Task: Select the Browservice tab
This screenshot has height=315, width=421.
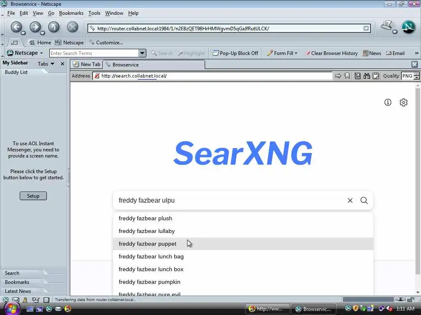Action: [x=154, y=65]
